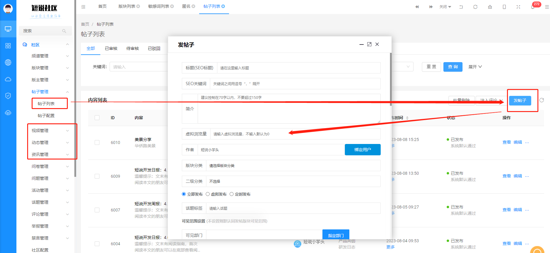Viewport: 550px width, 253px height.
Task: Tick the checkbox for post ID 6010
Action: coord(97,142)
